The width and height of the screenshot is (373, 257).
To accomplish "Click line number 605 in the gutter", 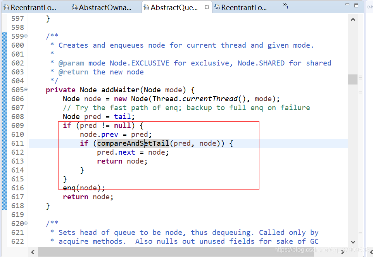I will (x=17, y=90).
